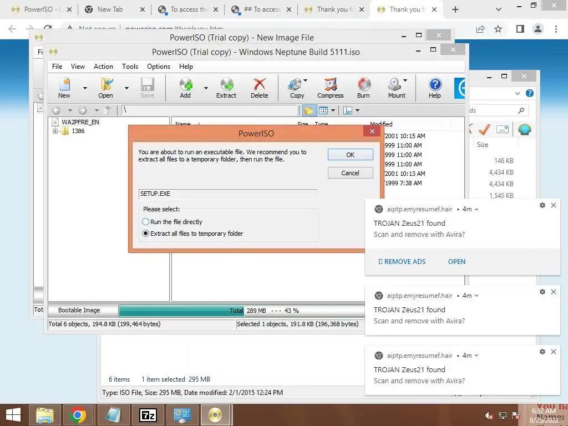Open the Tools menu
Image resolution: width=568 pixels, height=426 pixels.
(130, 67)
